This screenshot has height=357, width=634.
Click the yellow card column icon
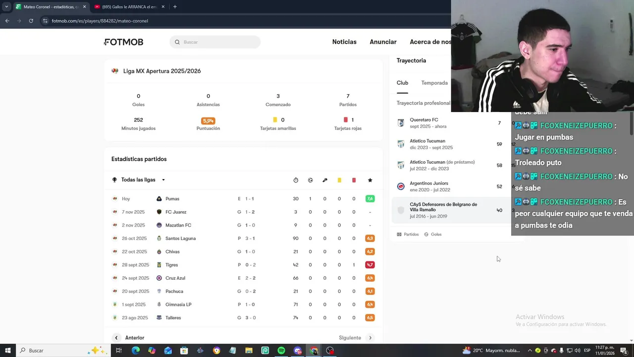pos(339,180)
